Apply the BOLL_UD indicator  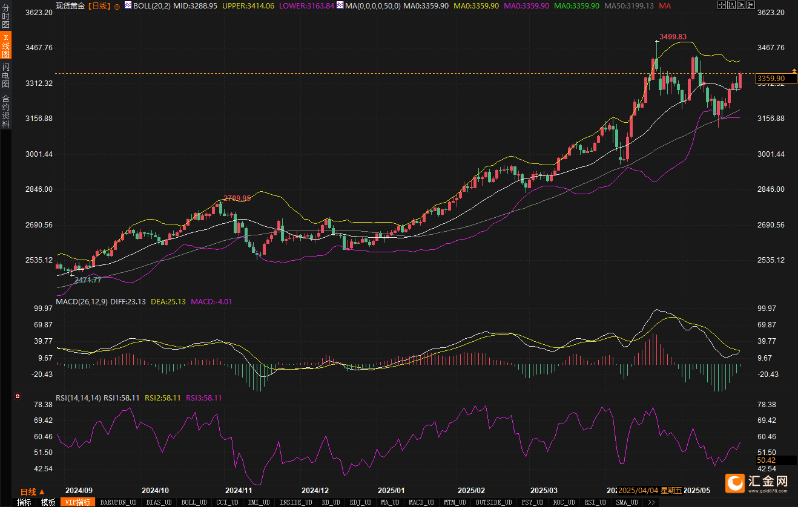coord(193,502)
